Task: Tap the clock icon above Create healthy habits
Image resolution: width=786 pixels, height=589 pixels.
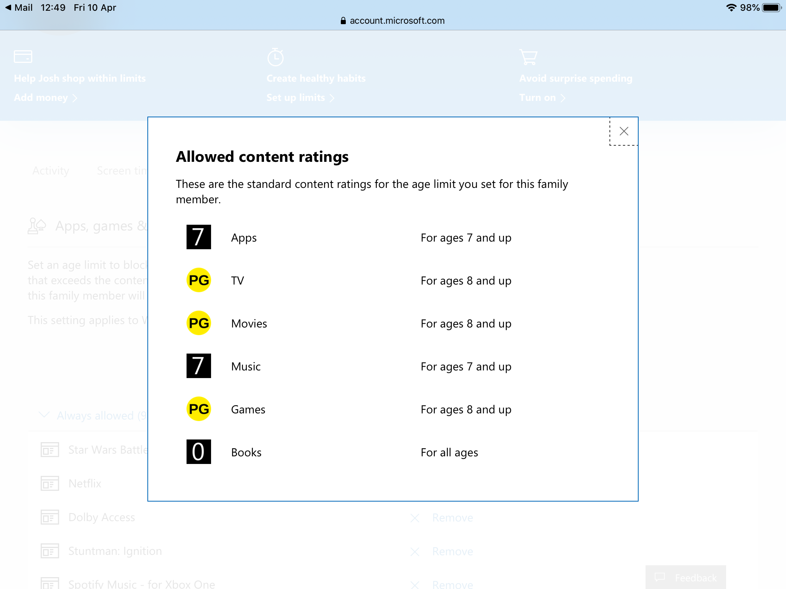Action: point(275,57)
